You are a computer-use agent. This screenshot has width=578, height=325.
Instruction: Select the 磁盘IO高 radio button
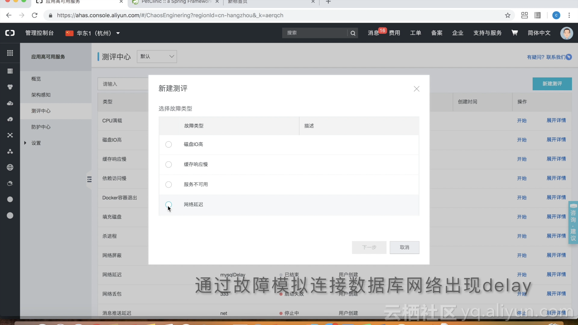[169, 144]
